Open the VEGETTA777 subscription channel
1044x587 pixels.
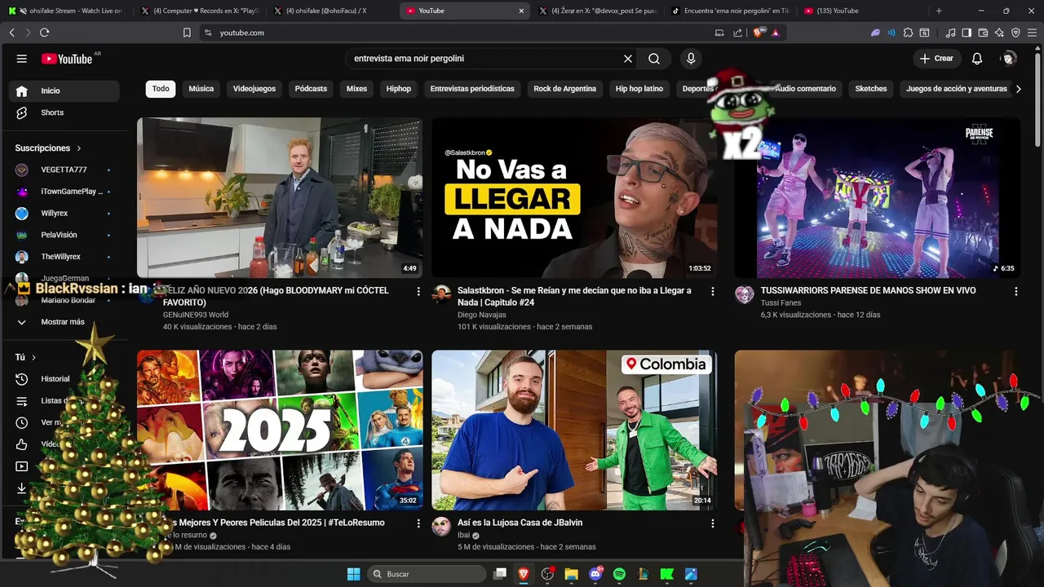64,170
